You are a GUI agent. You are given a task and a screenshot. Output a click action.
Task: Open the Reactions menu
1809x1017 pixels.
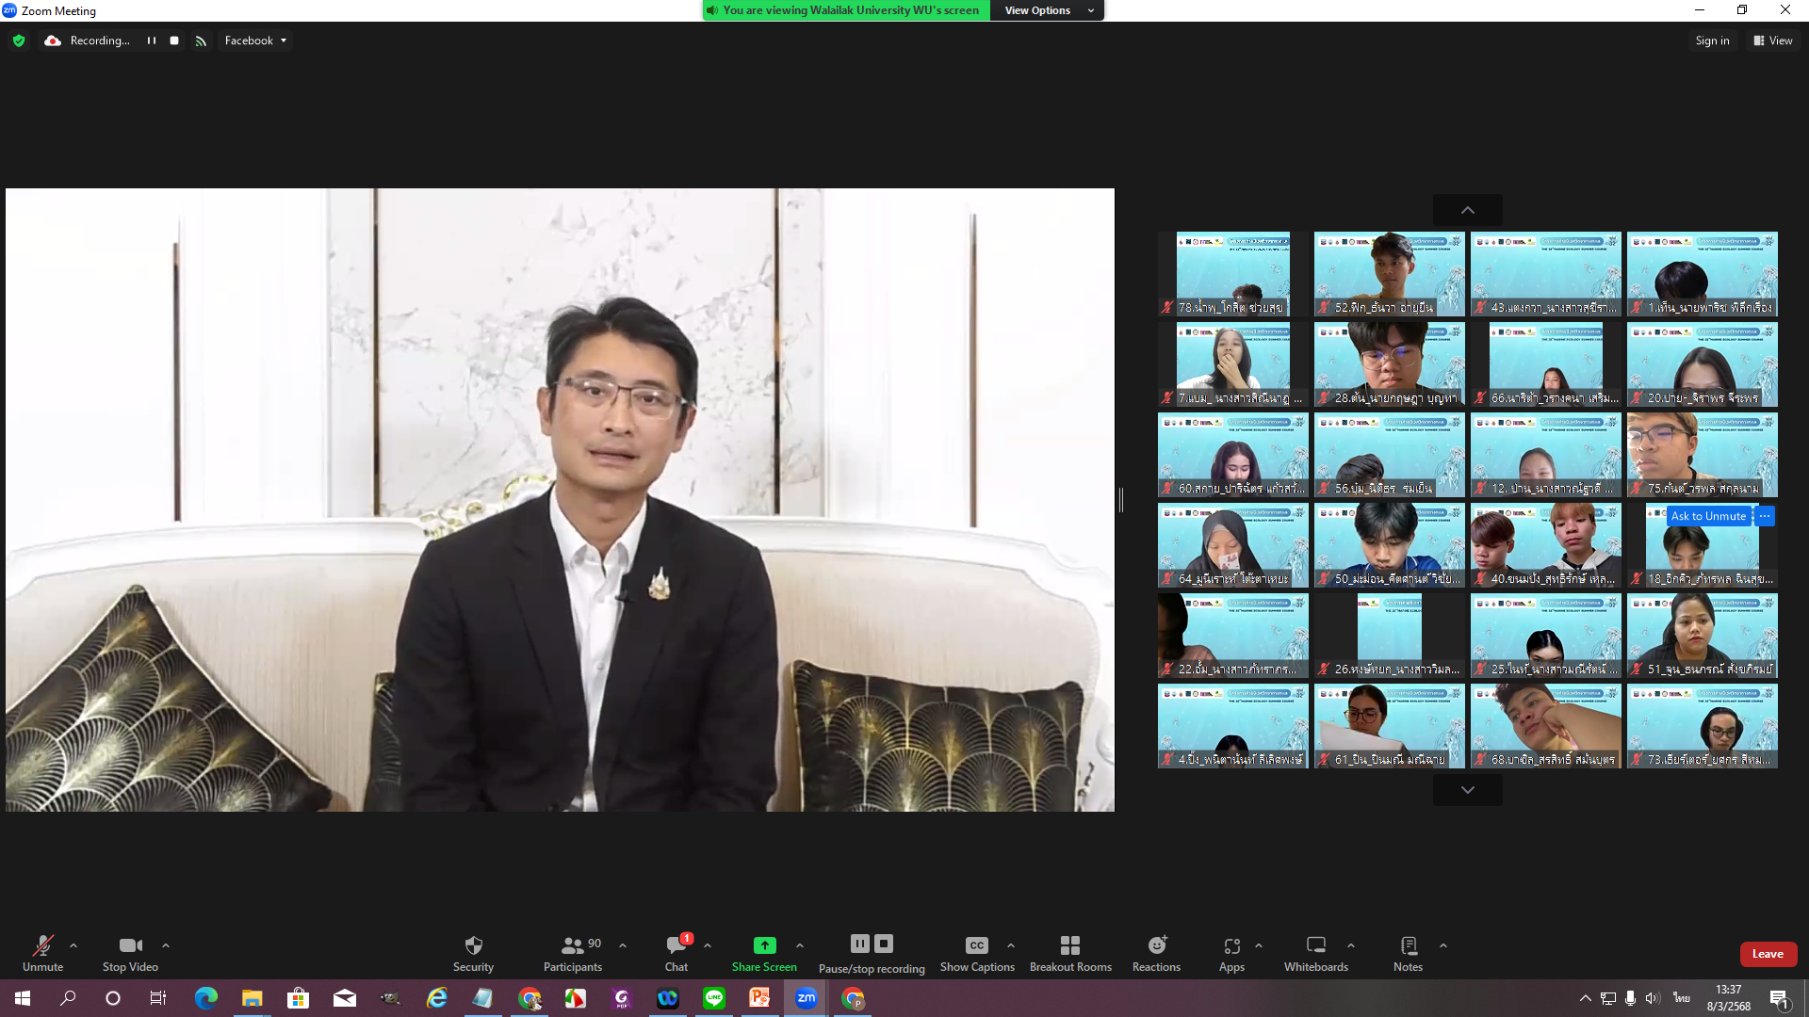click(x=1156, y=952)
